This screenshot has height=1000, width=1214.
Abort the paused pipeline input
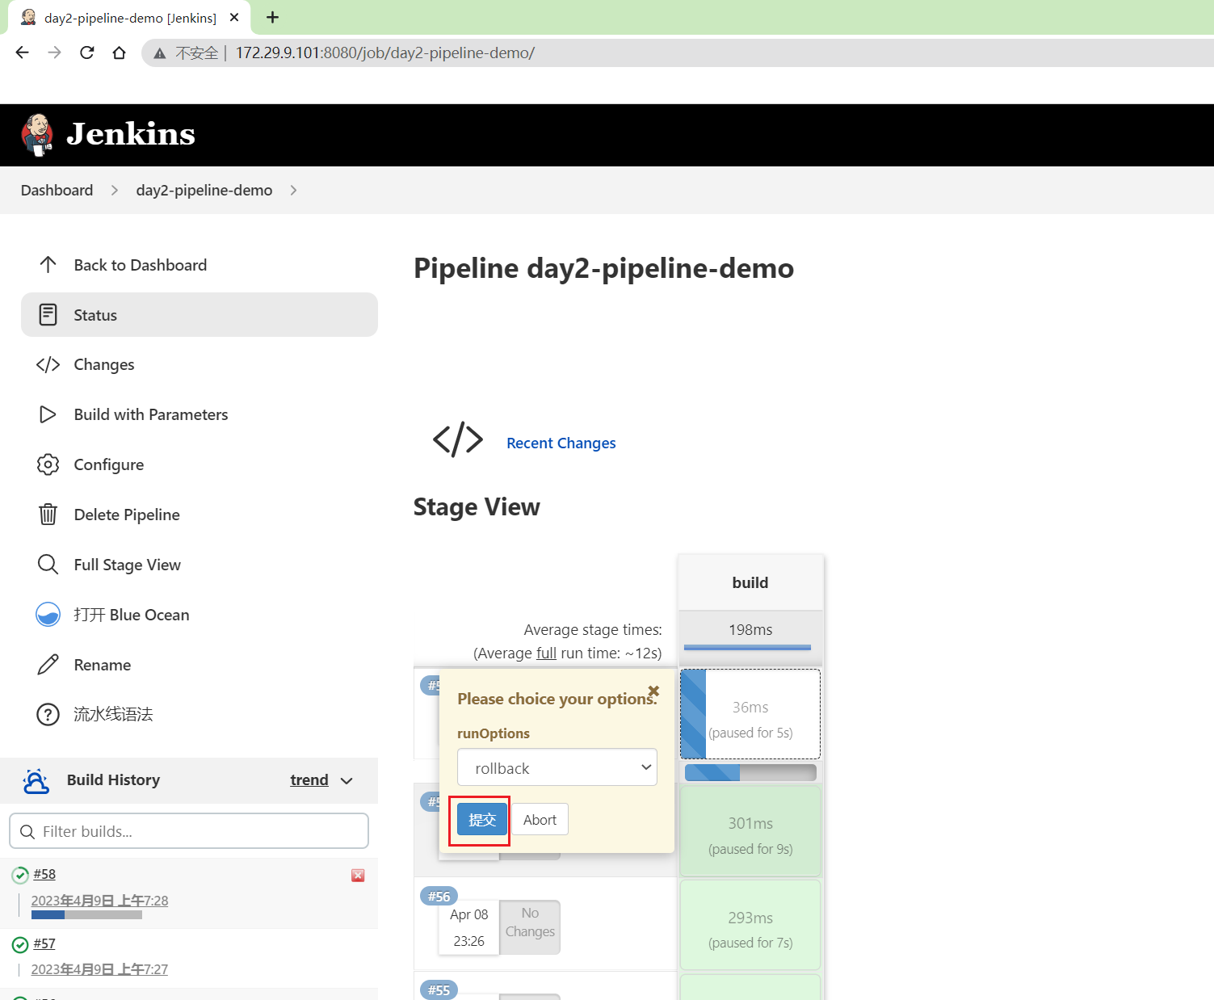click(540, 820)
